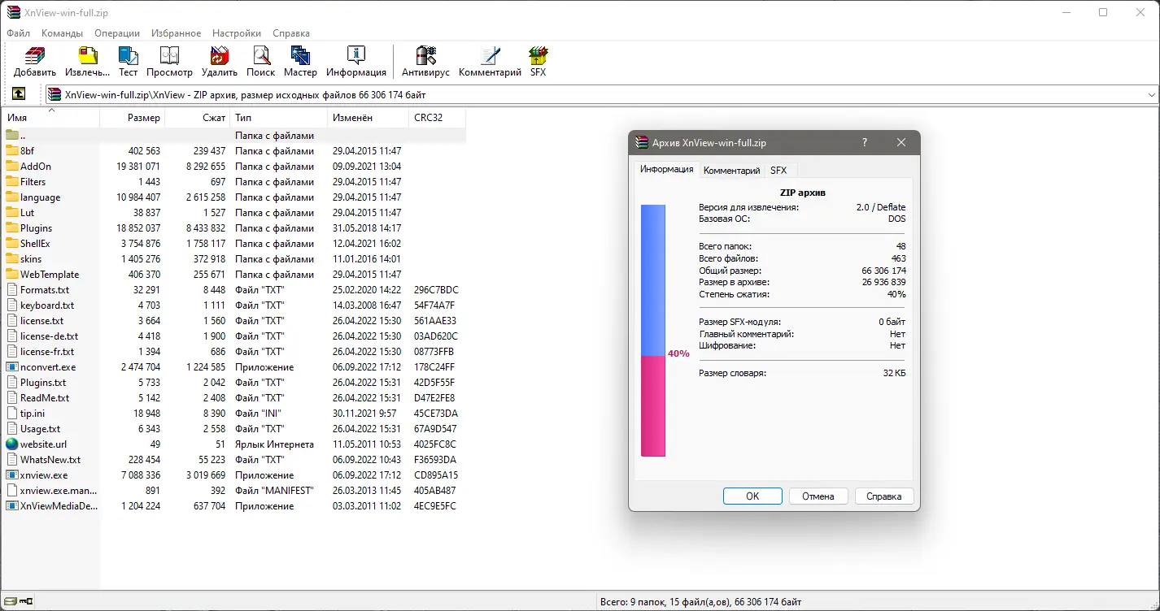
Task: Select the Filters folder row
Action: point(234,182)
